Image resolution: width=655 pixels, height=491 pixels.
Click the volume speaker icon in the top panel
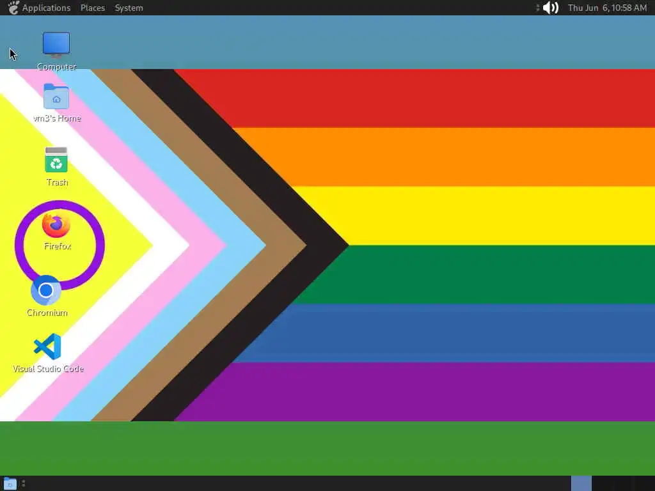[550, 8]
